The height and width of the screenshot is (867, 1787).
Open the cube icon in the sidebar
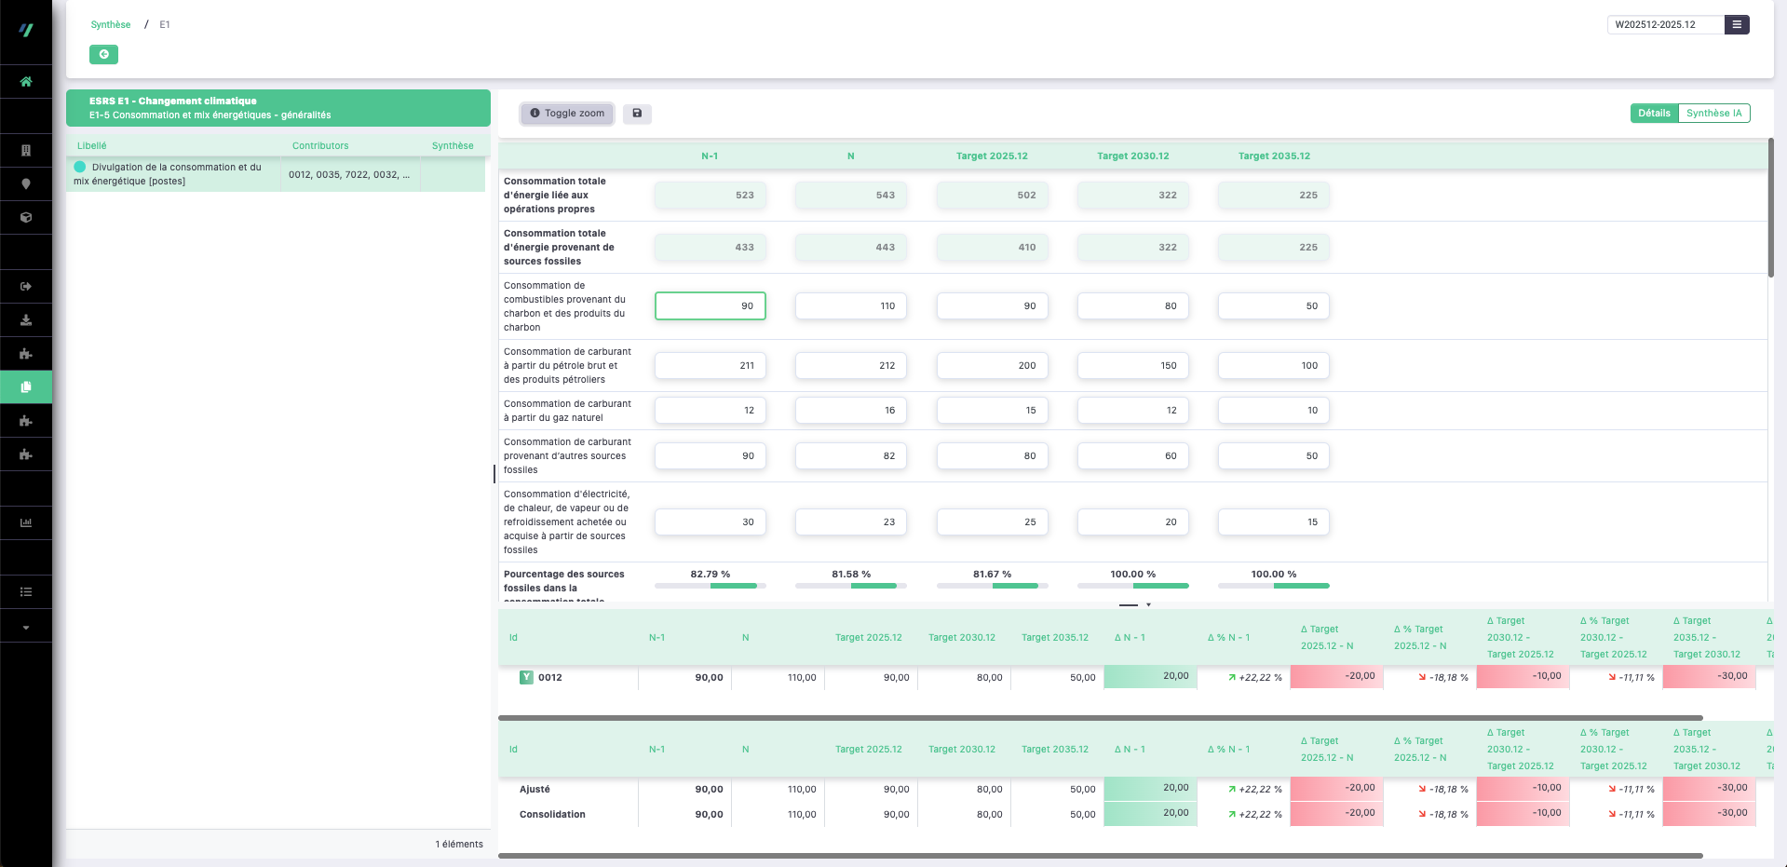click(26, 217)
